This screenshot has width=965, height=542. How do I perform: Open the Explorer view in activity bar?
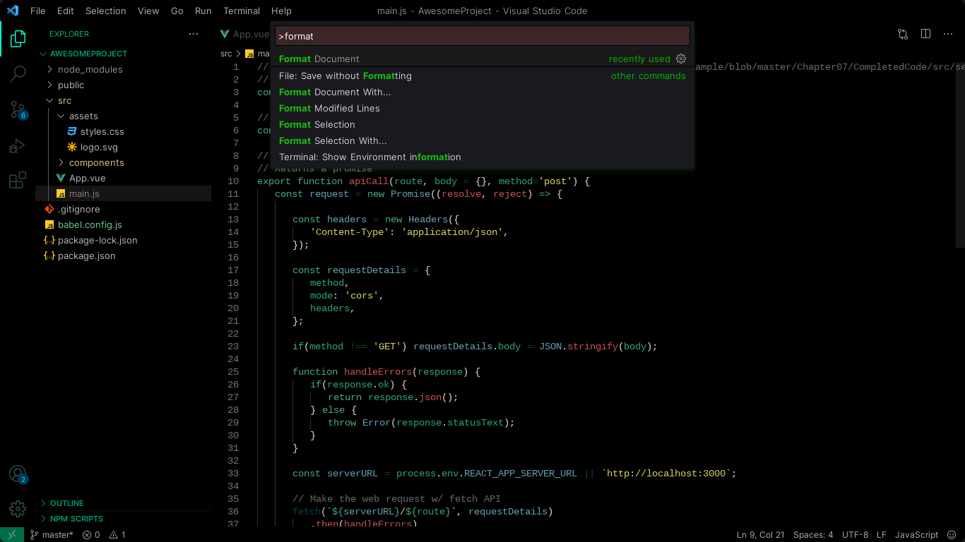click(18, 39)
